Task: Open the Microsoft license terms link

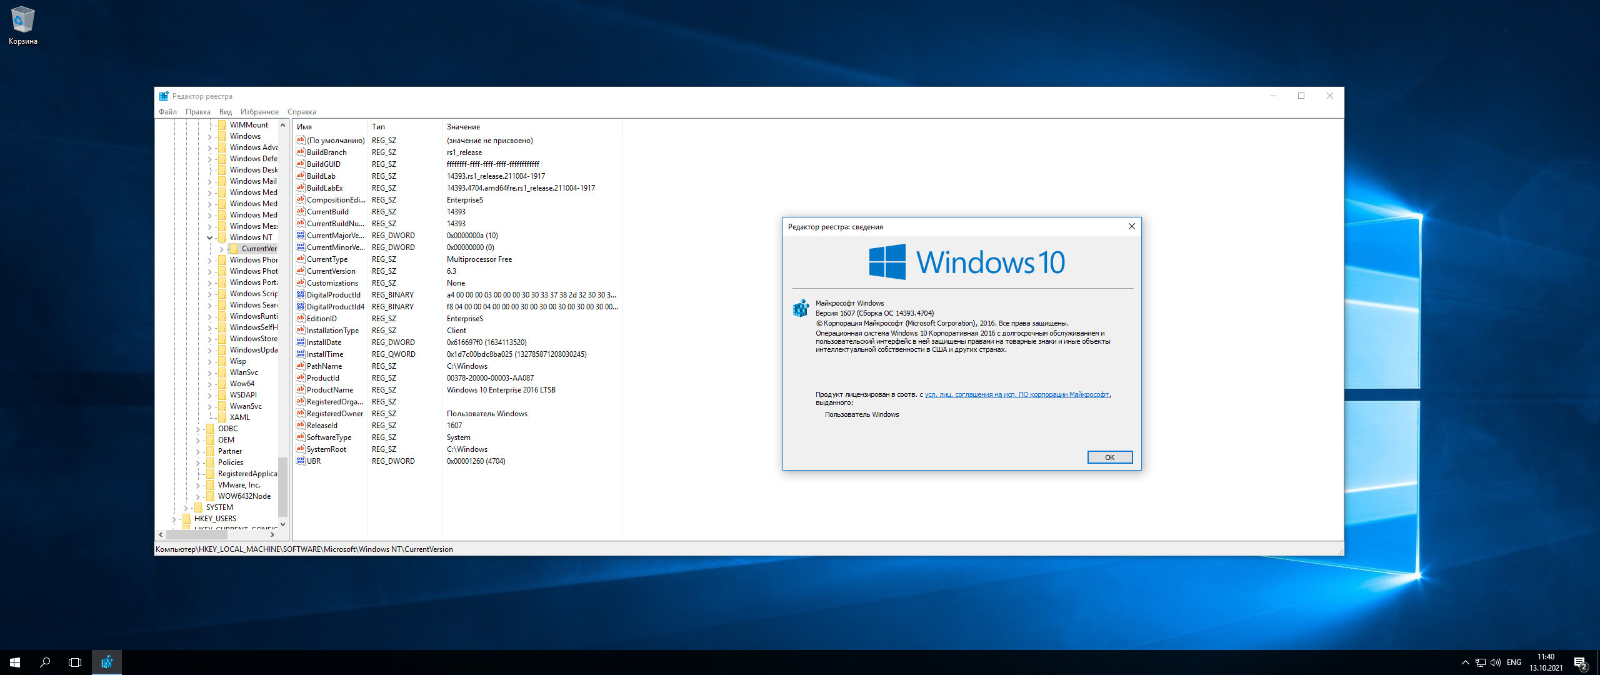Action: click(x=1017, y=394)
